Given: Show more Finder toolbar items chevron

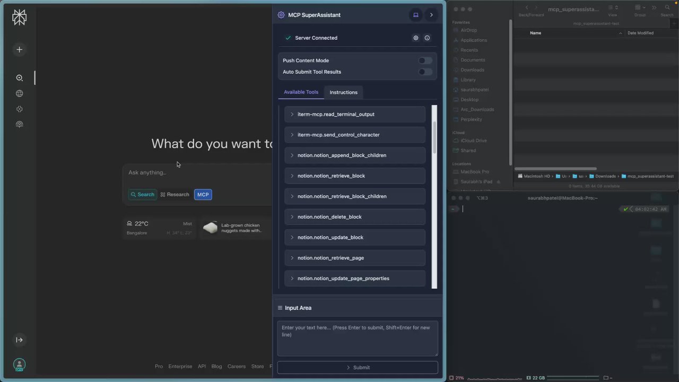Looking at the screenshot, I should point(654,7).
